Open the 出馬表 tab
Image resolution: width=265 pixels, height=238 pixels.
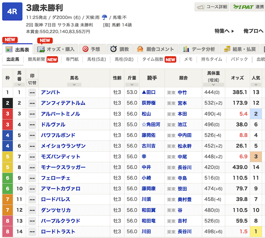click(17, 49)
